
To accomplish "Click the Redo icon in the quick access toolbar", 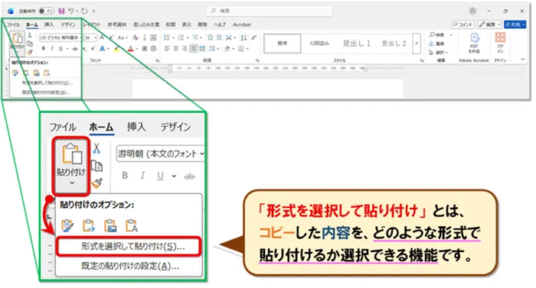I will 84,11.
